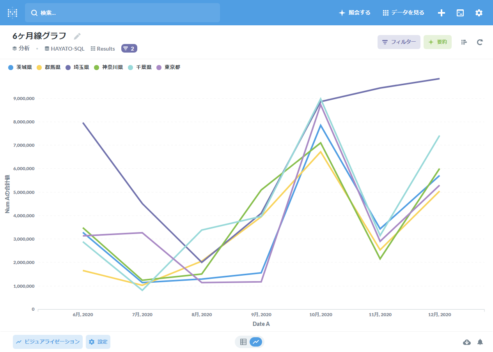493x352 pixels.
Task: Open the Metabase home logo icon
Action: 12,12
